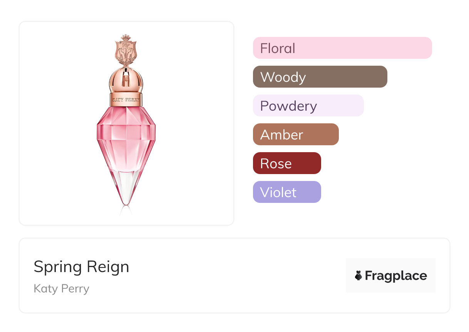The height and width of the screenshot is (332, 469).
Task: Open the Spring Reign fragrance title
Action: coord(81,267)
